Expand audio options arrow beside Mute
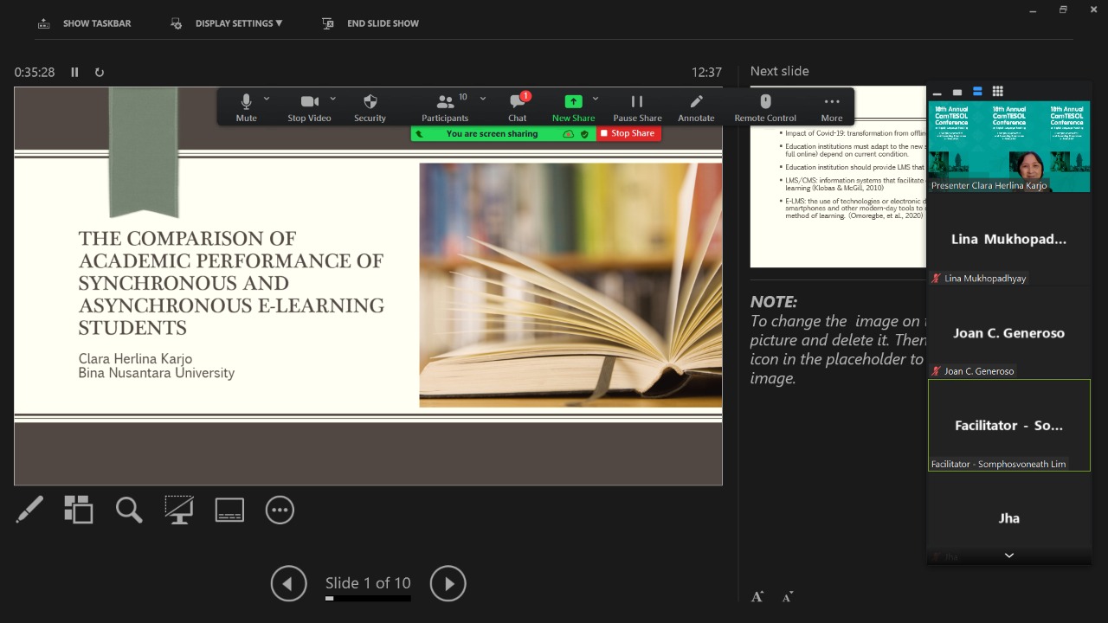 (267, 99)
